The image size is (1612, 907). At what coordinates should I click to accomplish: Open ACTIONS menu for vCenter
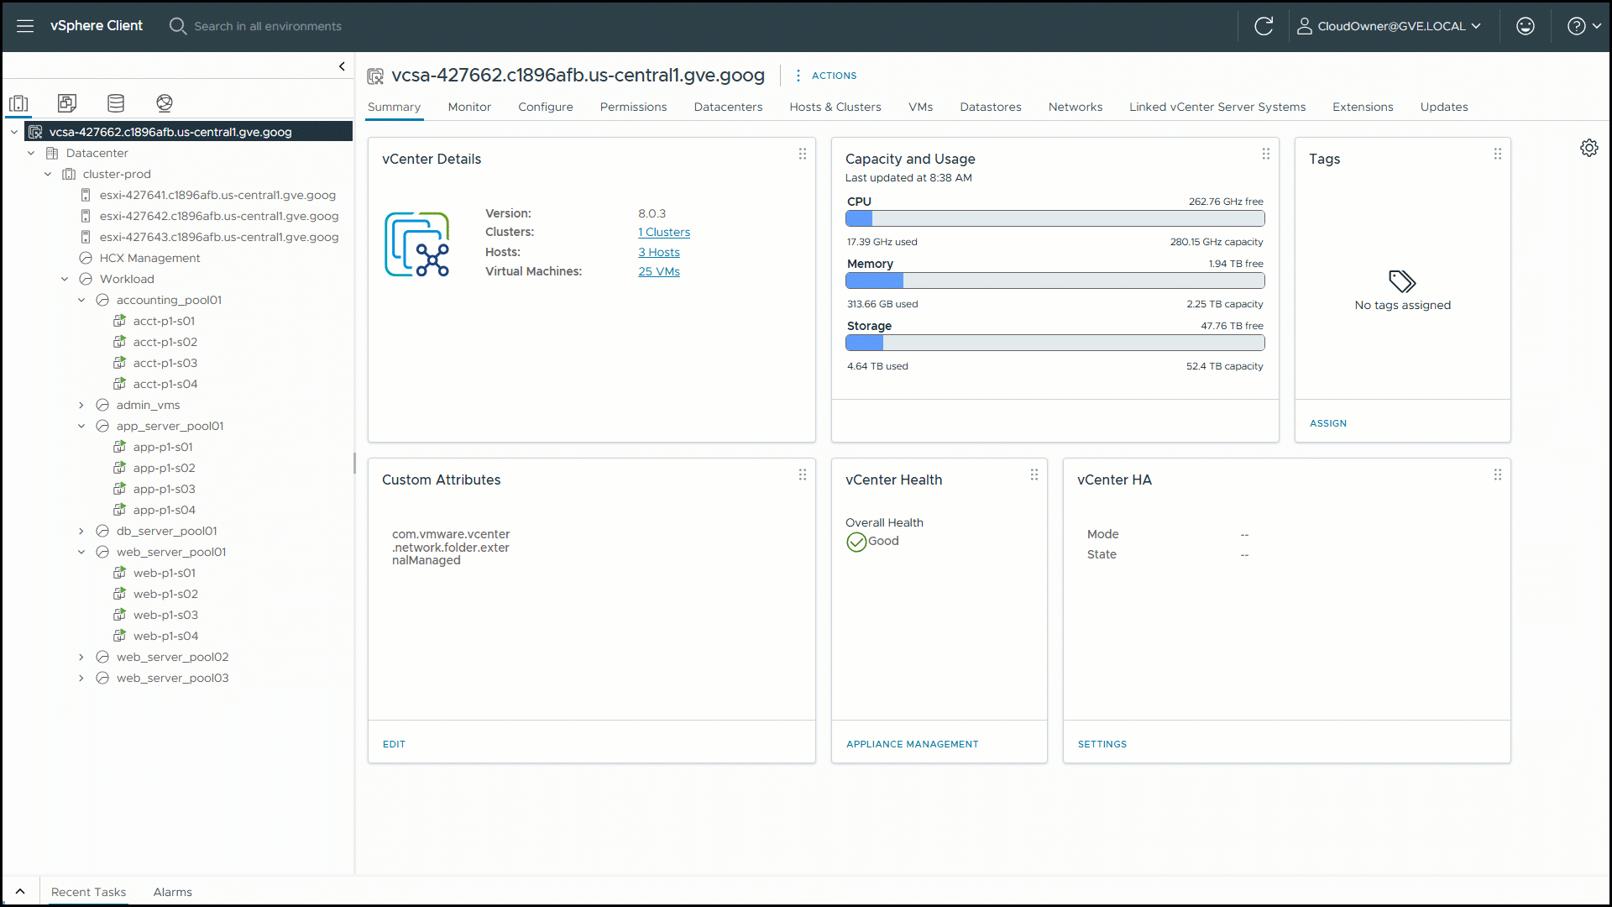pyautogui.click(x=825, y=76)
